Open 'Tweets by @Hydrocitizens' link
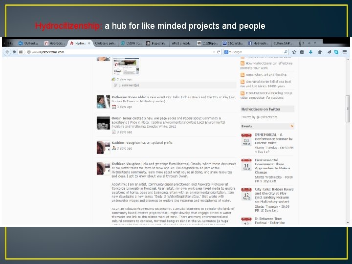 pos(259,117)
